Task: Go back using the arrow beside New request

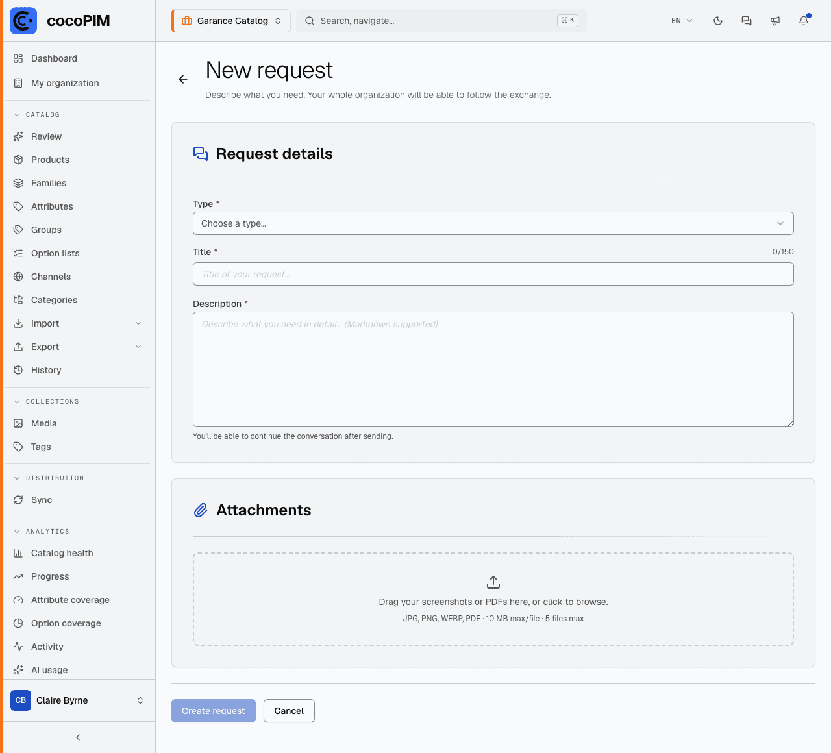Action: (183, 79)
